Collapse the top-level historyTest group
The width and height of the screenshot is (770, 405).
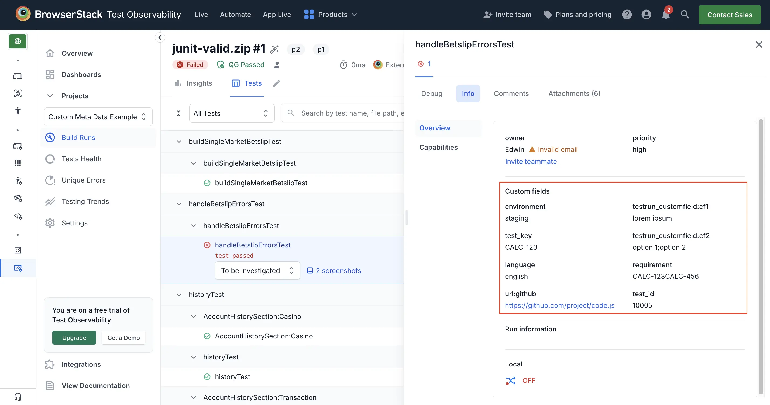[179, 295]
